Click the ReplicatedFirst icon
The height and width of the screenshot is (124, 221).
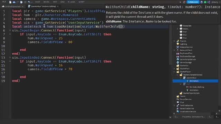(178, 53)
